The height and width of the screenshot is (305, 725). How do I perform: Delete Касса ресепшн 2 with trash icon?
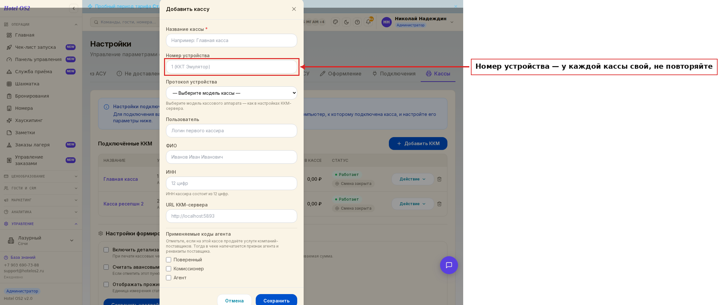coord(439,204)
